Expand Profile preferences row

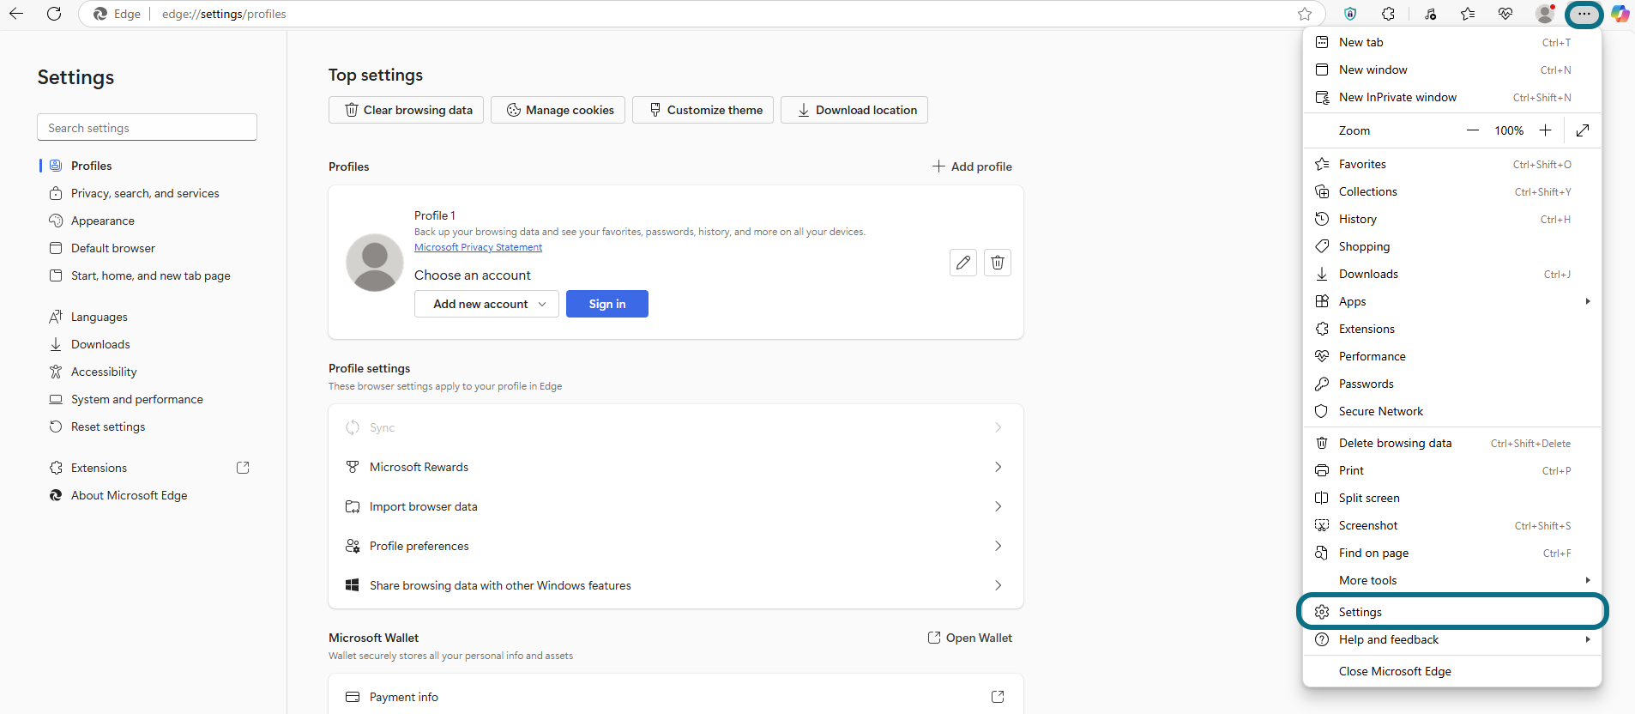point(676,546)
